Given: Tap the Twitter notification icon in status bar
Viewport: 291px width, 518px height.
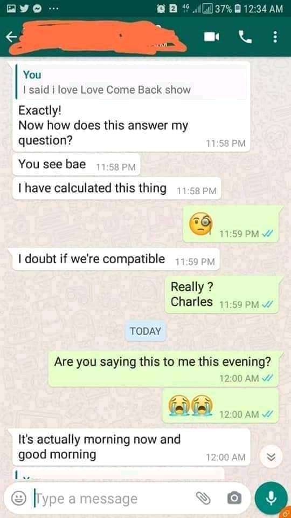Looking at the screenshot, I should [23, 9].
